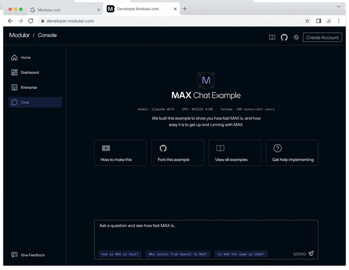
Task: Click the Chat bubble icon in sidebar
Action: (14, 102)
